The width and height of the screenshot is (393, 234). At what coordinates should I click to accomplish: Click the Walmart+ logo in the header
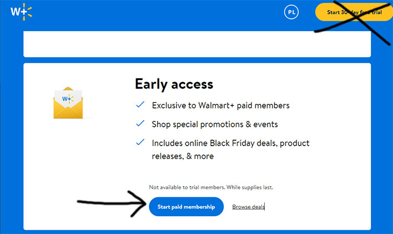point(21,11)
